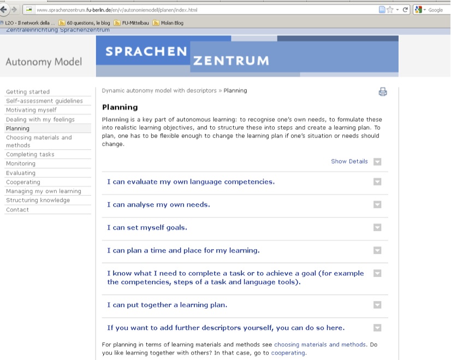Click the browser forward arrow
The height and width of the screenshot is (360, 451).
coord(14,10)
